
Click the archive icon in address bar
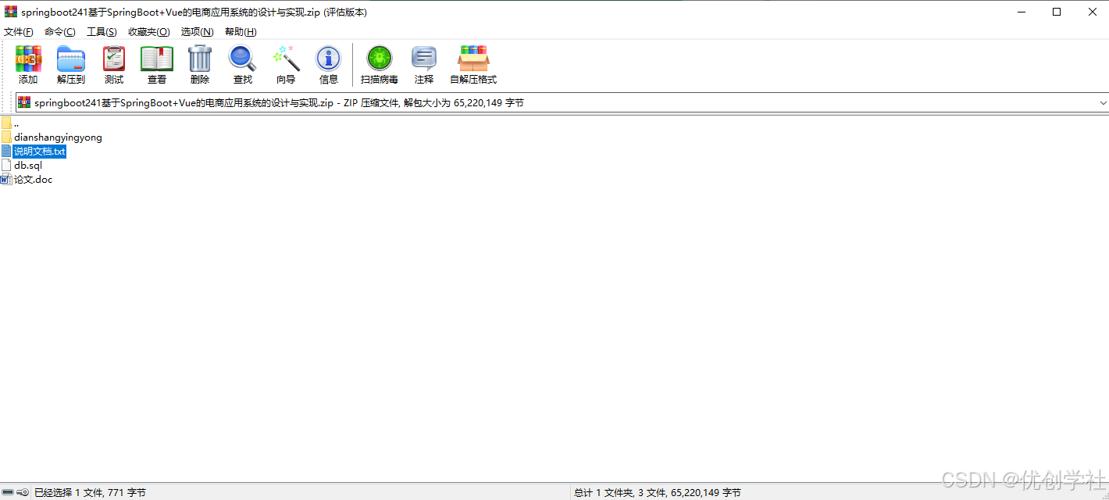[x=24, y=102]
